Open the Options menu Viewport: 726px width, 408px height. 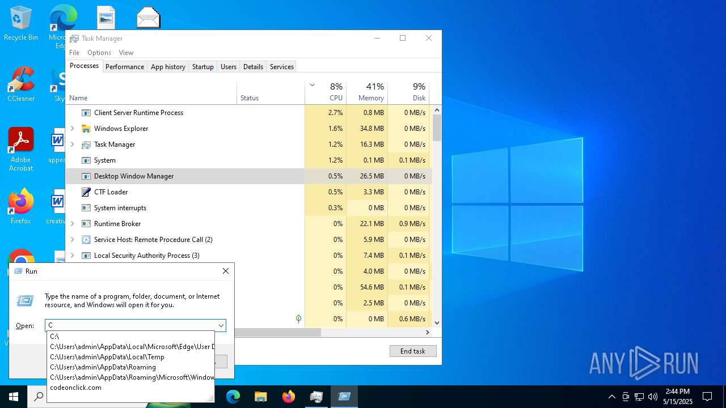[x=99, y=53]
